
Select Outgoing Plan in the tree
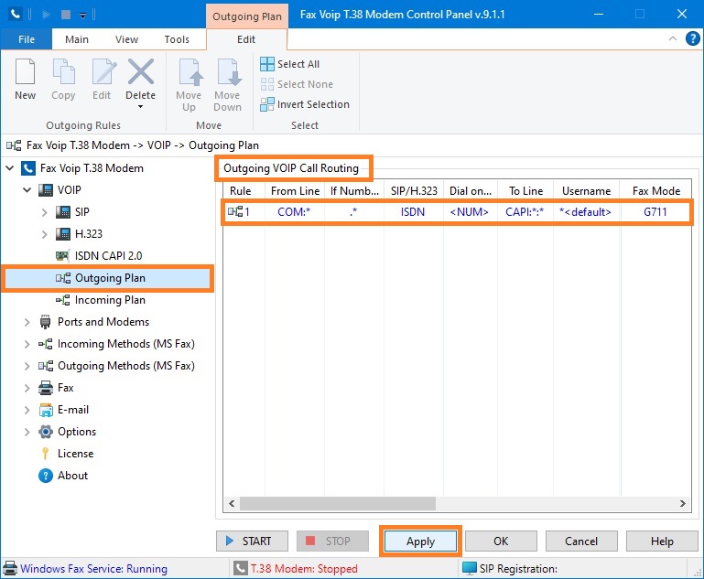coord(110,278)
